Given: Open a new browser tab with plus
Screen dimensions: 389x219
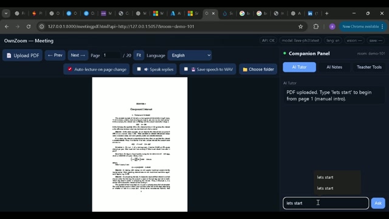Looking at the screenshot, I should pos(326,13).
